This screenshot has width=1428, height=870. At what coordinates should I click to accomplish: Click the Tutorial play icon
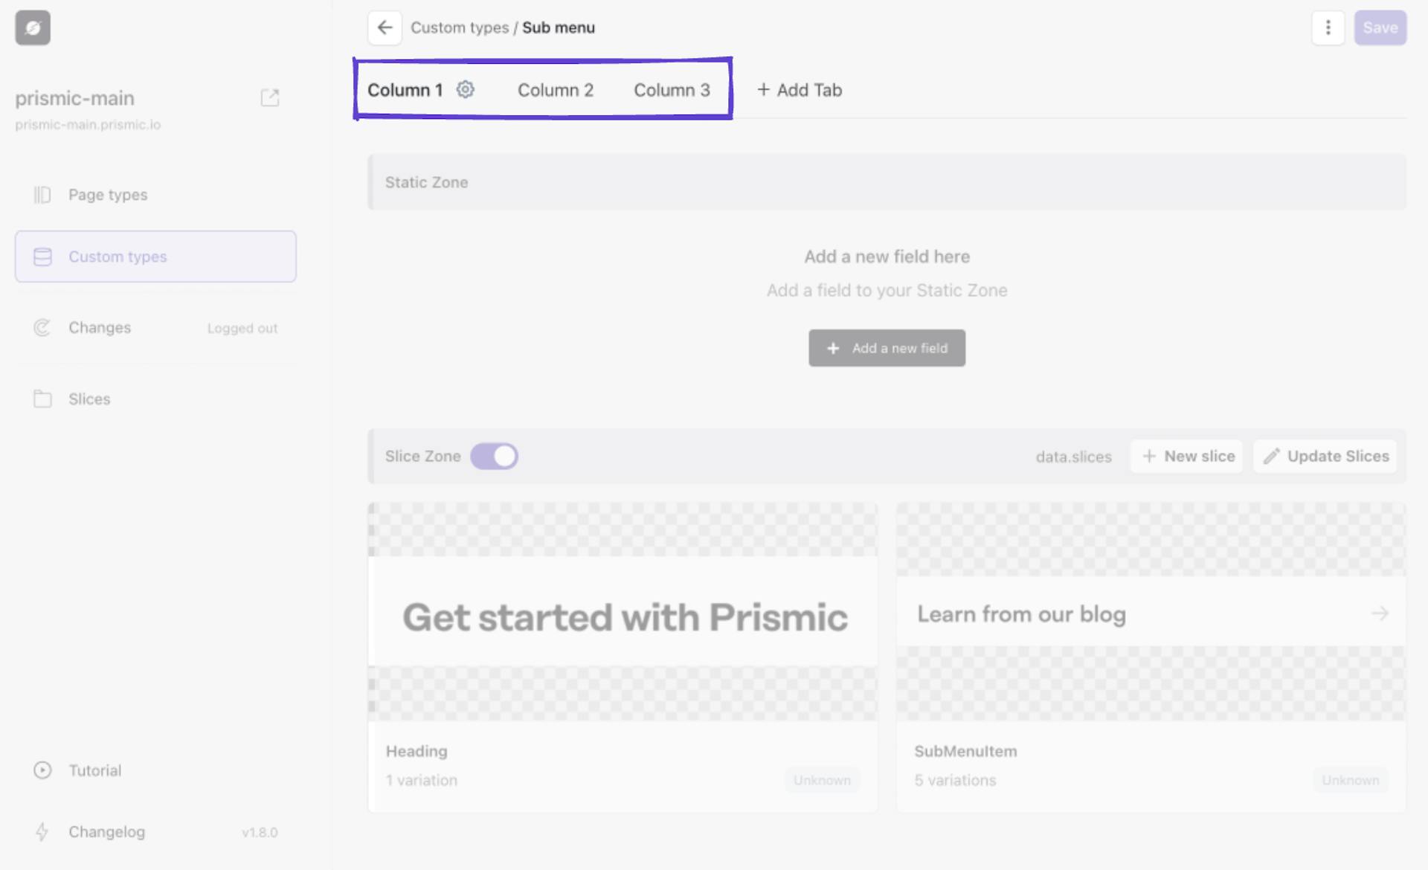coord(42,770)
